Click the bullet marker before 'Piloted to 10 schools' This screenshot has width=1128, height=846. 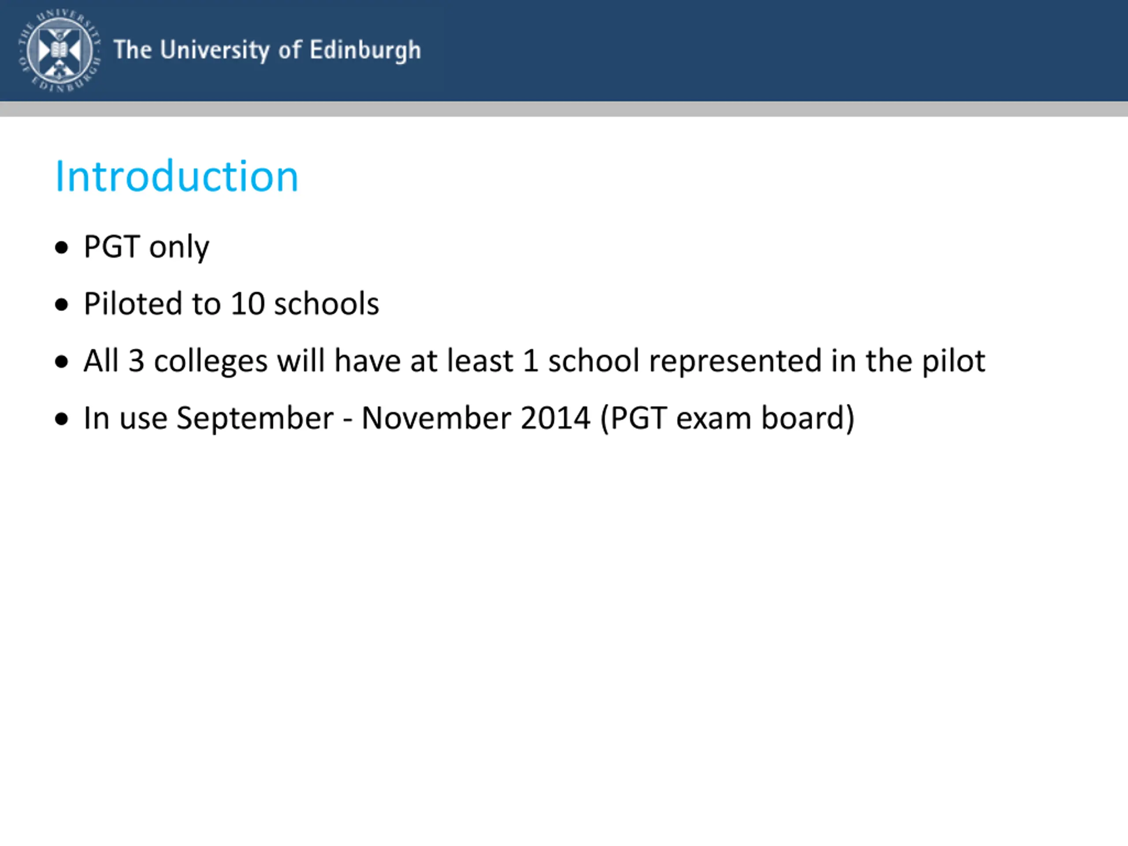pos(61,305)
